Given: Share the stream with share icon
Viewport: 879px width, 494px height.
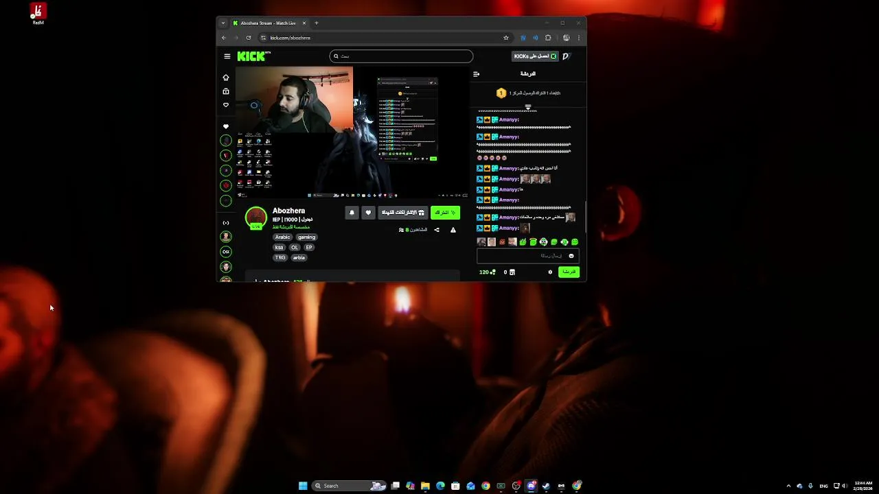Looking at the screenshot, I should (437, 230).
